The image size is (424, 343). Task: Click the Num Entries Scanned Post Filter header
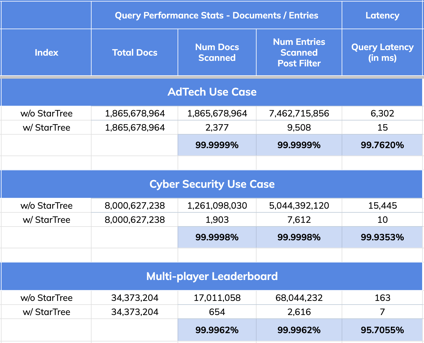[299, 52]
